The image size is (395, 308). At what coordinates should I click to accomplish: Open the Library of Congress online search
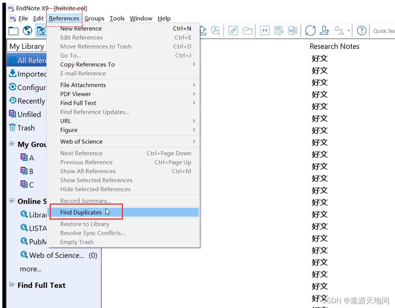click(x=34, y=215)
